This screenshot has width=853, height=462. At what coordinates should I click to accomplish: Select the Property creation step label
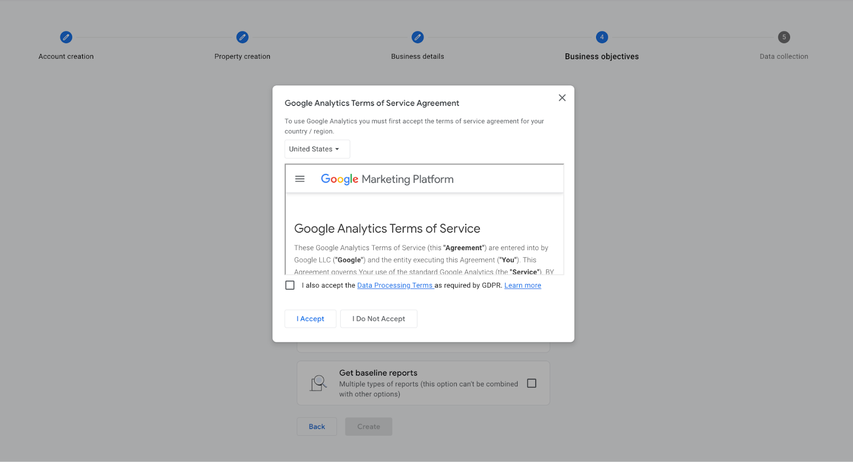click(x=243, y=57)
